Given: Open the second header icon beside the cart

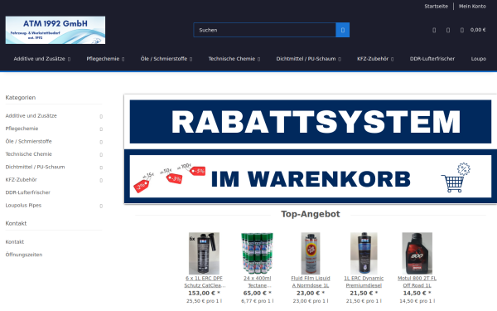Looking at the screenshot, I should click(x=448, y=30).
